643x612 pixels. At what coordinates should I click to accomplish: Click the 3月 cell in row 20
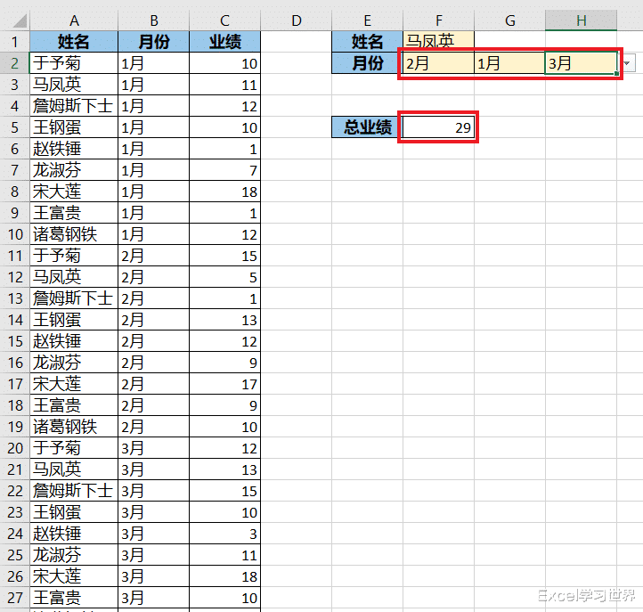(154, 448)
